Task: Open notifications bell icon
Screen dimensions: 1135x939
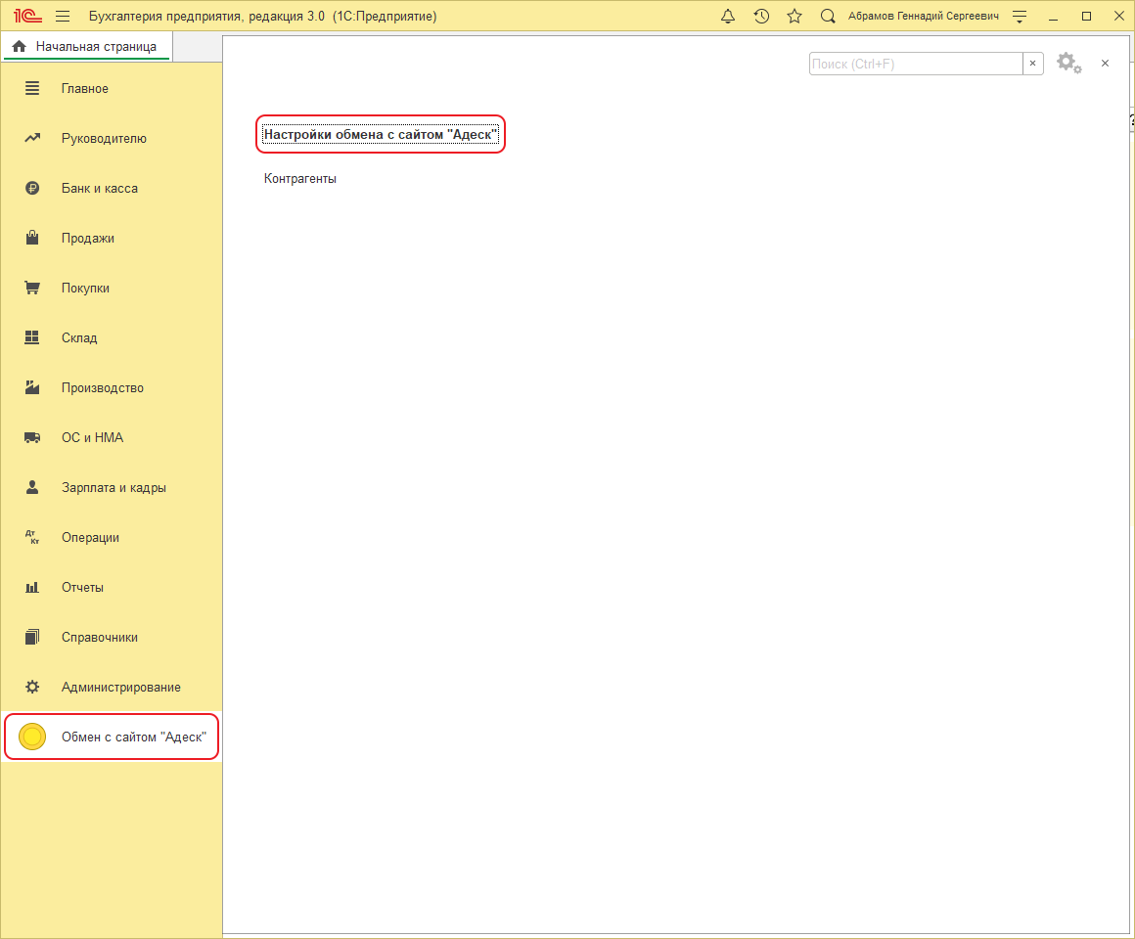Action: [x=728, y=16]
